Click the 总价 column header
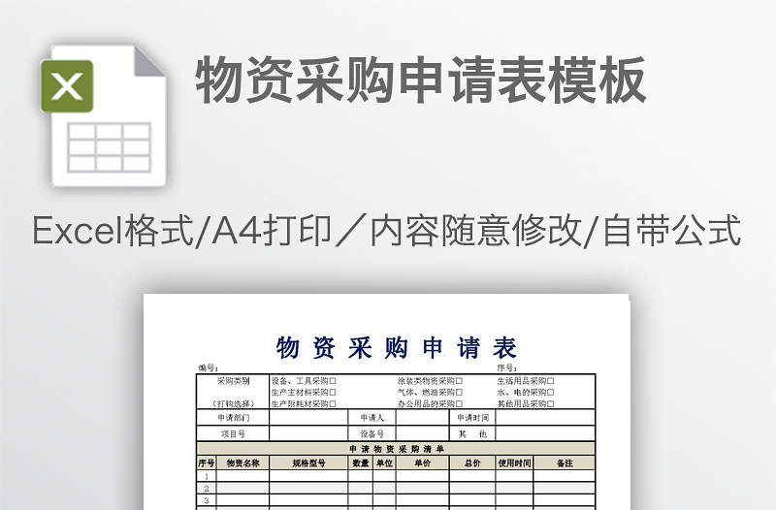 [472, 463]
